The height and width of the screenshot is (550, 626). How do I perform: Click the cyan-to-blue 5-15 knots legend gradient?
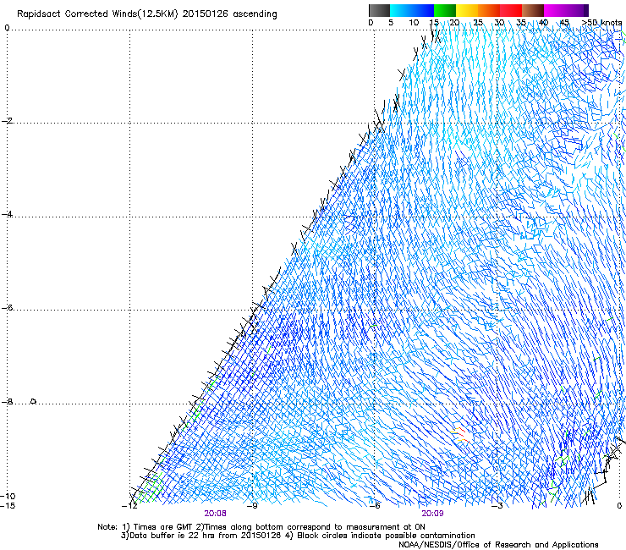click(412, 10)
